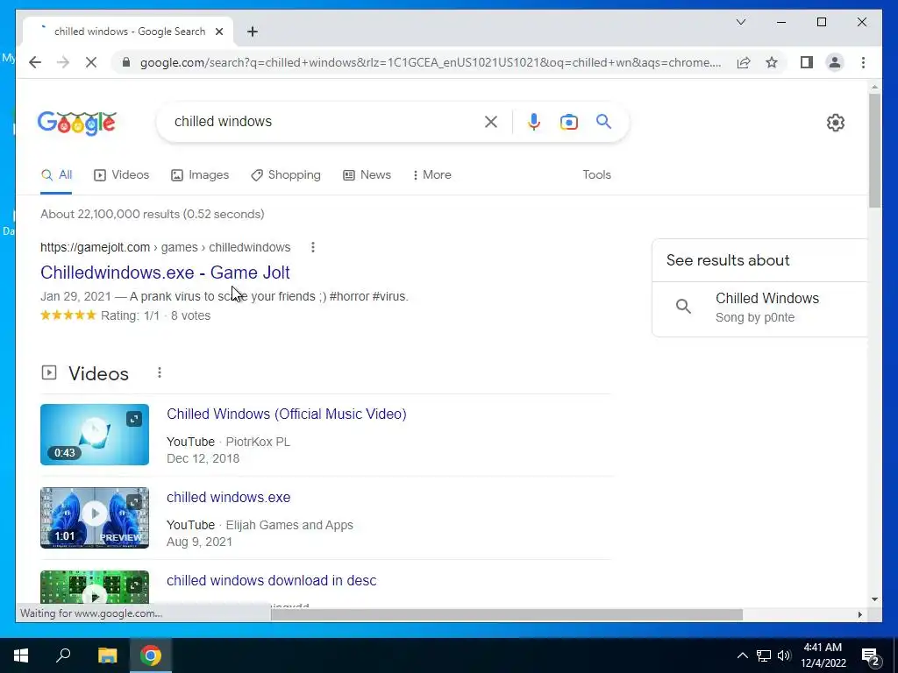Click the forward navigation arrow

point(63,62)
